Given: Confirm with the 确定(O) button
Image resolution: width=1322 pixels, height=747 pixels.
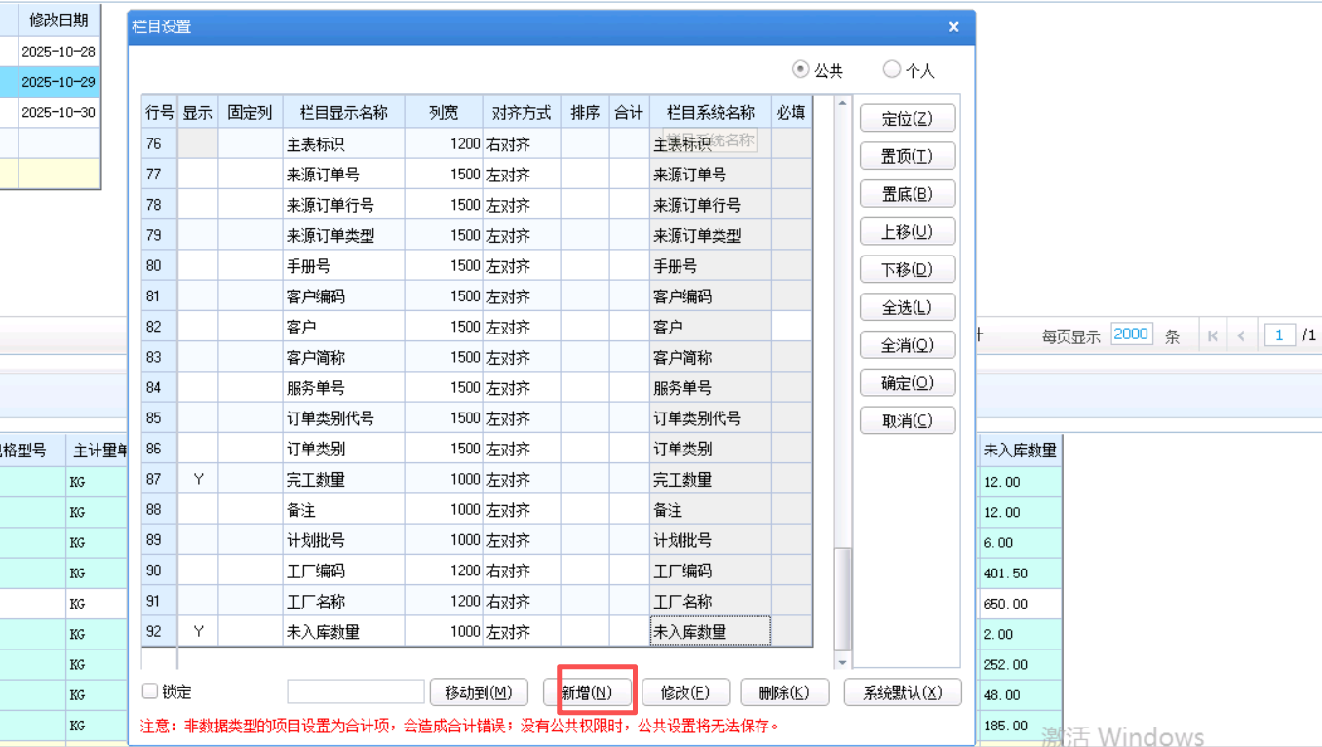Looking at the screenshot, I should tap(907, 383).
